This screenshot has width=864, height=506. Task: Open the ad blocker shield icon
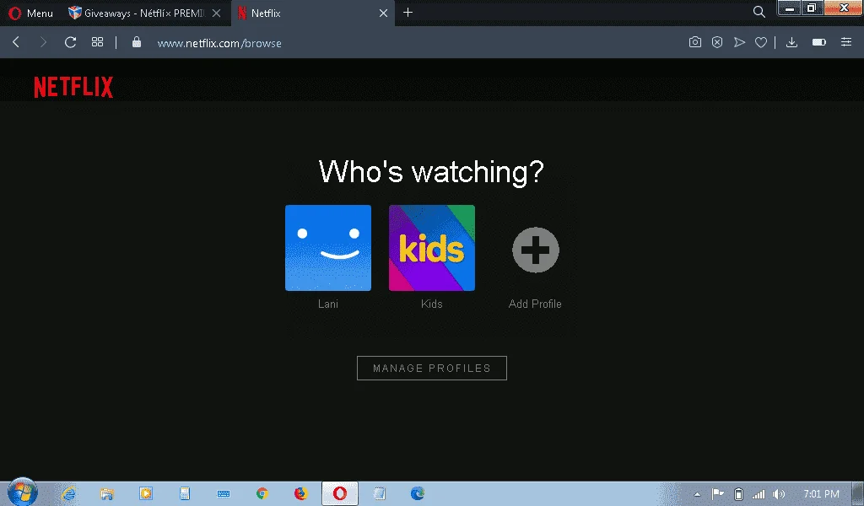coord(717,42)
